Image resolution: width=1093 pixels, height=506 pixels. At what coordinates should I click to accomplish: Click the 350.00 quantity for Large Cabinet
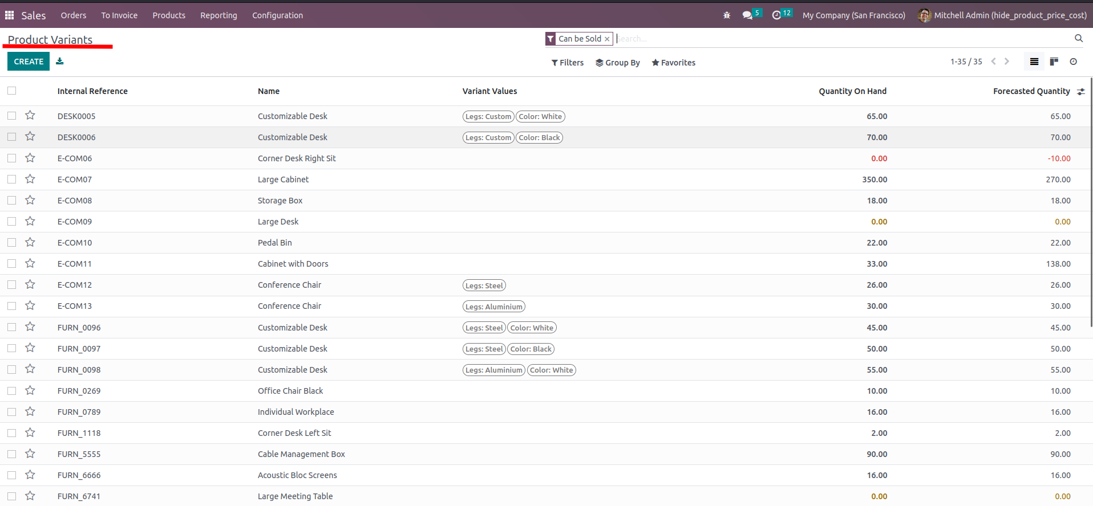click(x=875, y=179)
